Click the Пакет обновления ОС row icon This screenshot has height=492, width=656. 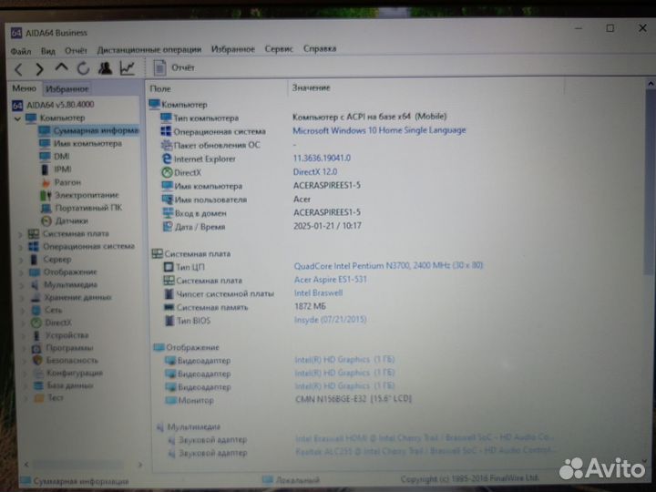167,145
